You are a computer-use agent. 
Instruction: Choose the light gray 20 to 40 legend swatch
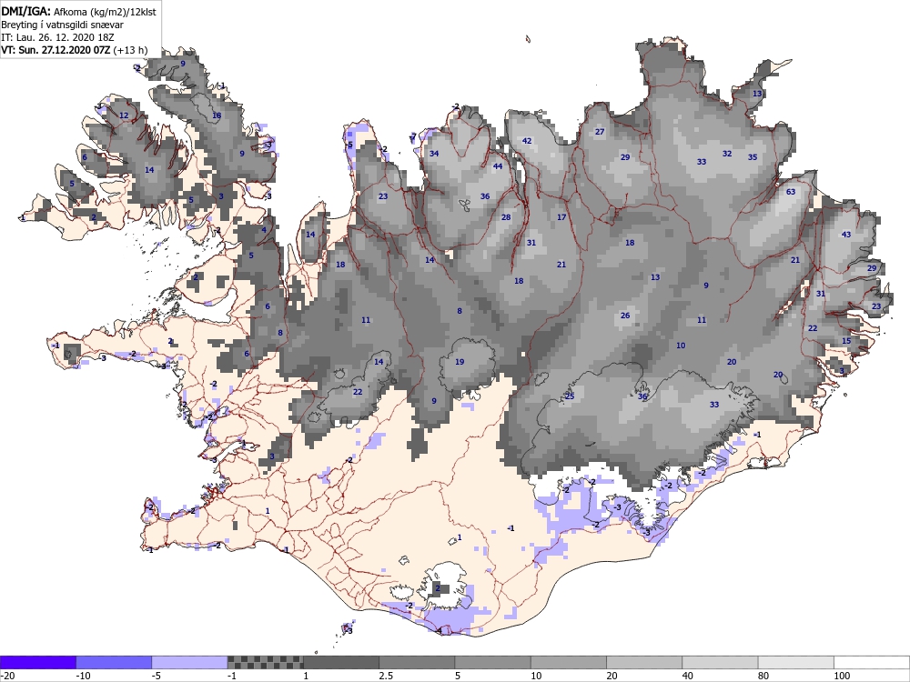[x=644, y=662]
